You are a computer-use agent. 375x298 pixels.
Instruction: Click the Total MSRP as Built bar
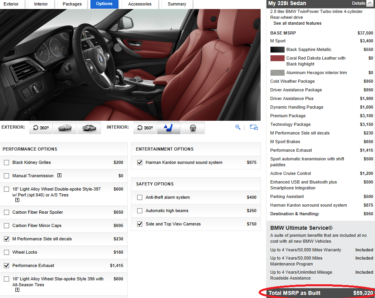[x=320, y=293]
